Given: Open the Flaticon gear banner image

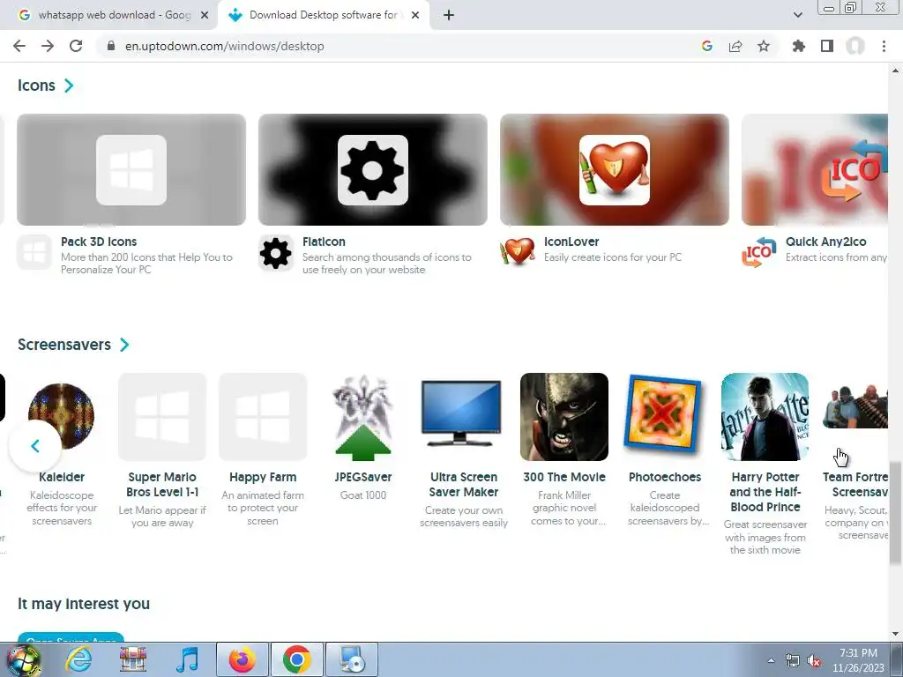Looking at the screenshot, I should click(x=373, y=170).
